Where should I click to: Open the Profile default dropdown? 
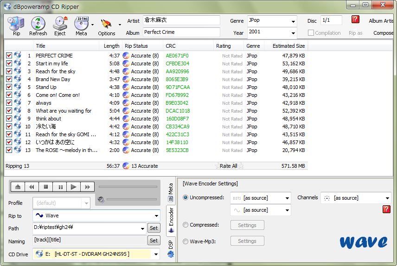86,203
